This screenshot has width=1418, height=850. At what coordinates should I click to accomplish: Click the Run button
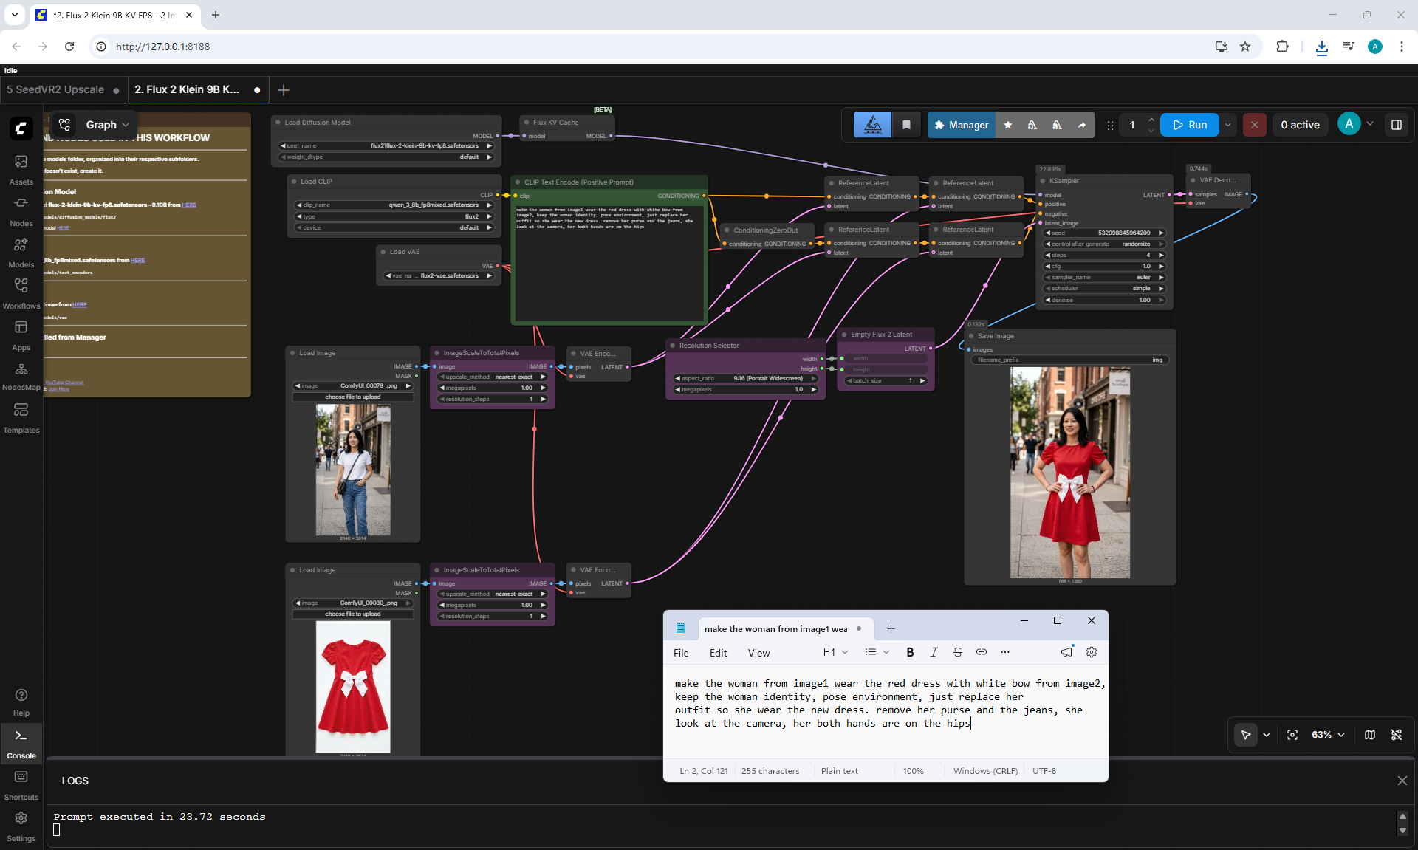[x=1190, y=125]
